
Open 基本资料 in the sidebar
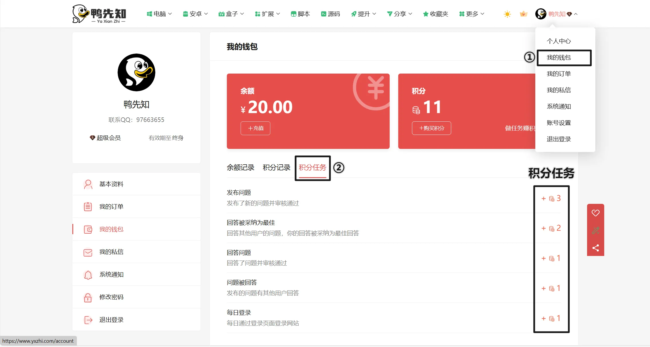(136, 184)
